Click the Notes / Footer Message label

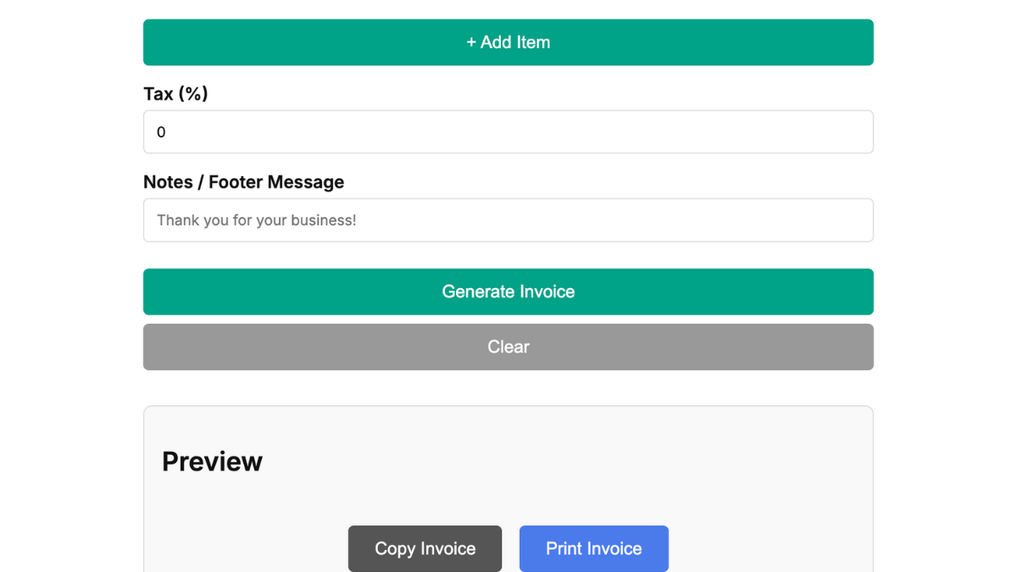coord(243,182)
